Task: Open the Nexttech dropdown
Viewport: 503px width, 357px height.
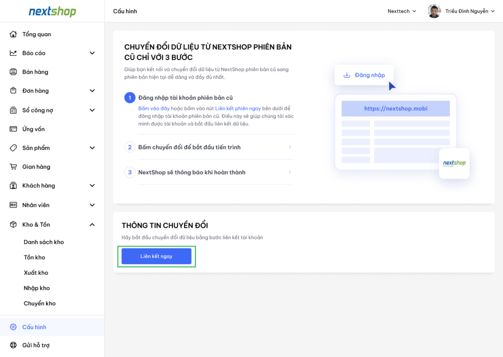Action: [x=401, y=11]
